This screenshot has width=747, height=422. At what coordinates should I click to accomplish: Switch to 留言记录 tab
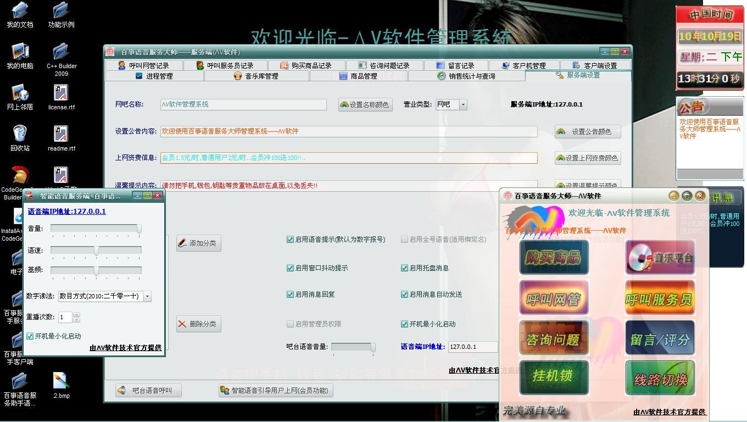click(x=455, y=65)
